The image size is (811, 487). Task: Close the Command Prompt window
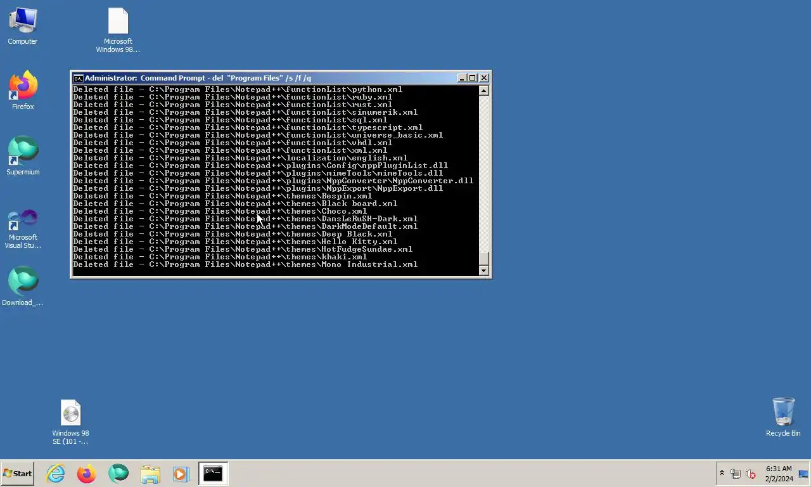point(484,78)
